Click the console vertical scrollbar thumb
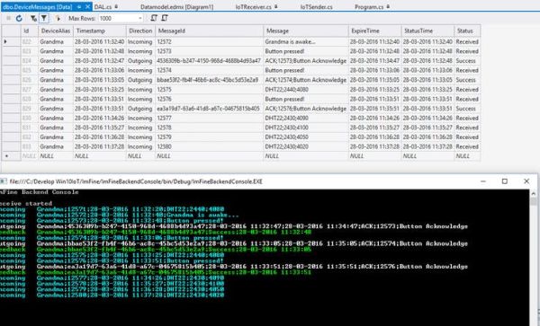Screen dimensions: 540x326 pos(534,201)
